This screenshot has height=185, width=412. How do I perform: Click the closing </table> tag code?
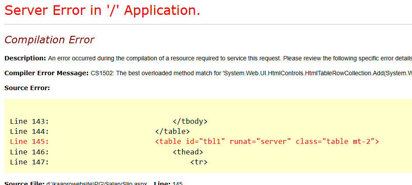[x=172, y=132]
